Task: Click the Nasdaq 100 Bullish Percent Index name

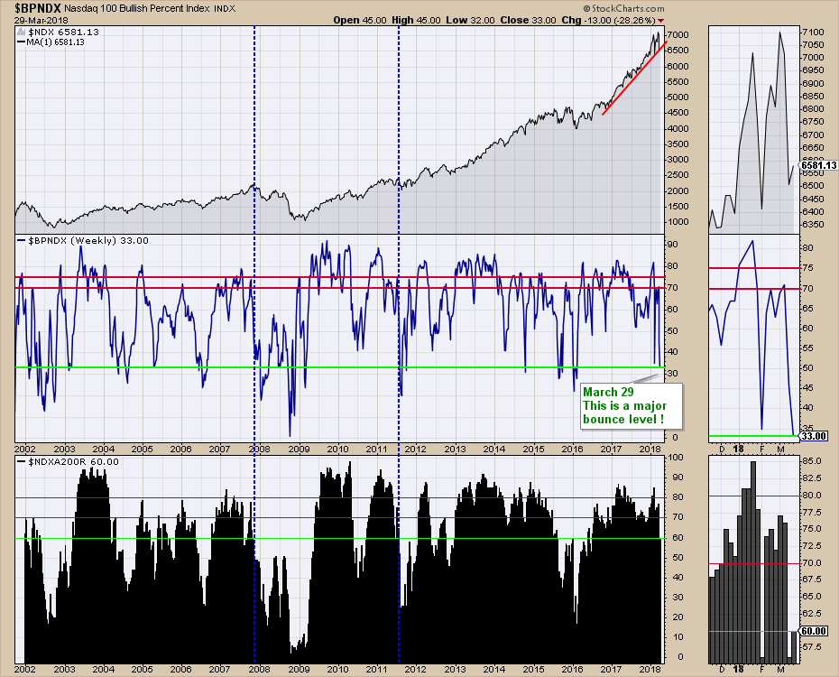Action: coord(137,8)
